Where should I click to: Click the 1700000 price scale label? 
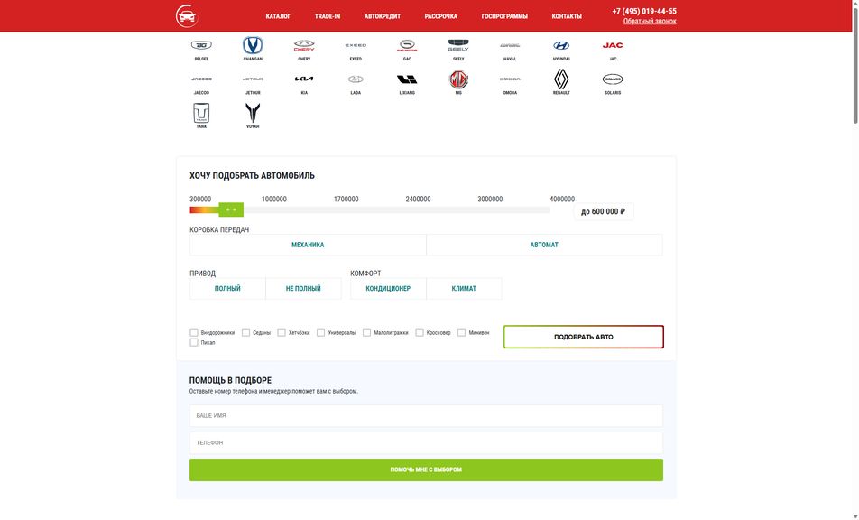[346, 199]
